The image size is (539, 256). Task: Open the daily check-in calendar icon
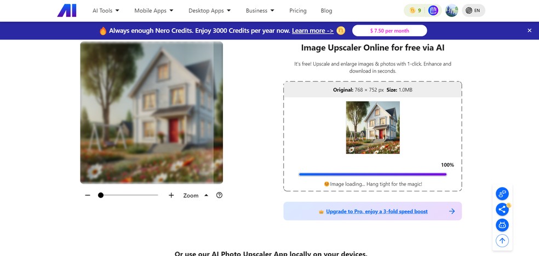433,10
